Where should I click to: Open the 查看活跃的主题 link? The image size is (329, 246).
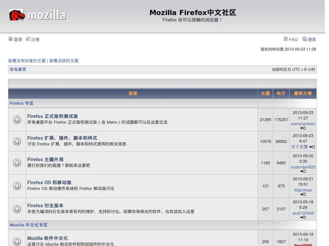coord(65,61)
